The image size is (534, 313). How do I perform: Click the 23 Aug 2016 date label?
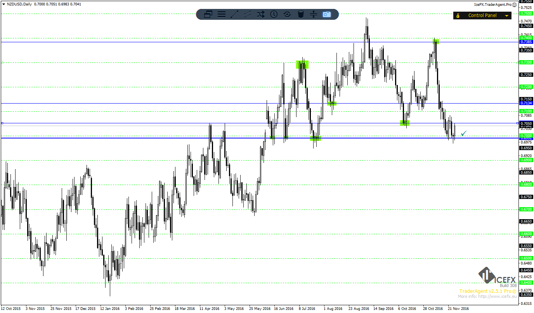[358, 309]
